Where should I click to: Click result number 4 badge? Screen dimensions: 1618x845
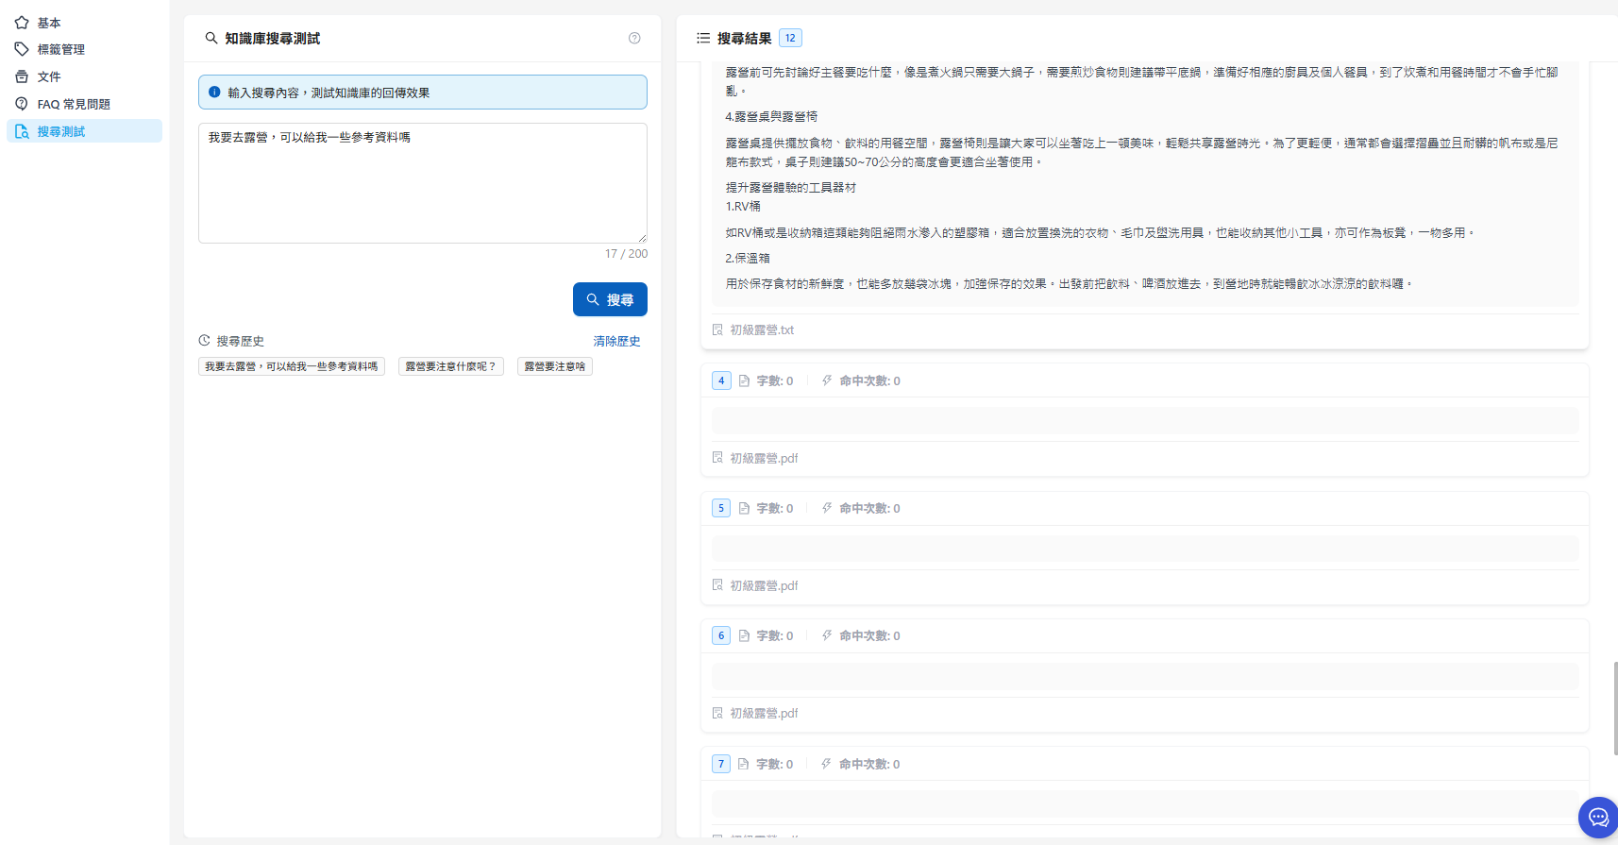pos(721,380)
